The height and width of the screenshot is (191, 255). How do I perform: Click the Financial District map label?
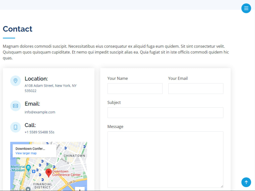(43, 186)
